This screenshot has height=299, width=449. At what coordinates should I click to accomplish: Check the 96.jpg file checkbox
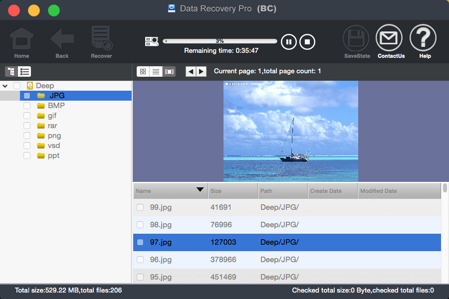tap(140, 260)
